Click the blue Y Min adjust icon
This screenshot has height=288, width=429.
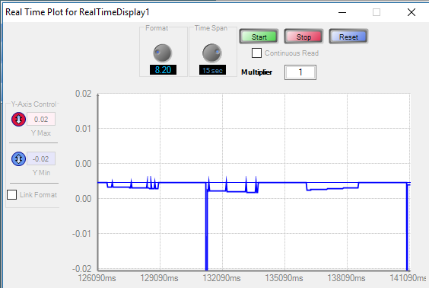tap(18, 159)
